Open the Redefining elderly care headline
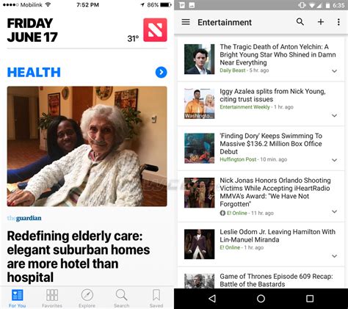 79,257
